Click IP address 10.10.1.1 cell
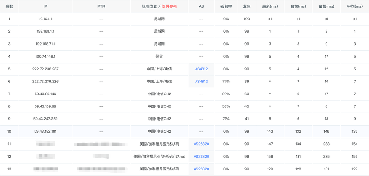Viewport: 369px width, 176px height. pos(45,19)
